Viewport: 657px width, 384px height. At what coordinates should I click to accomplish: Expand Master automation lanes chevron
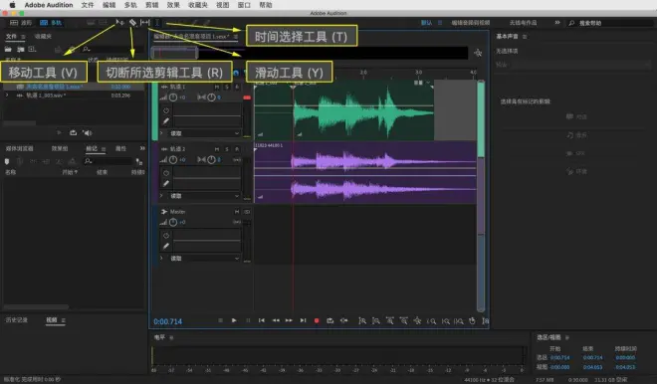[x=161, y=258]
